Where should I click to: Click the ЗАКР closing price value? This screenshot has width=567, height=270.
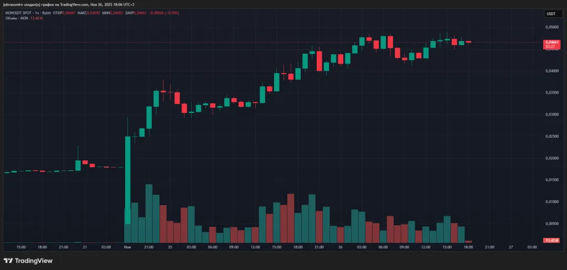[x=144, y=13]
